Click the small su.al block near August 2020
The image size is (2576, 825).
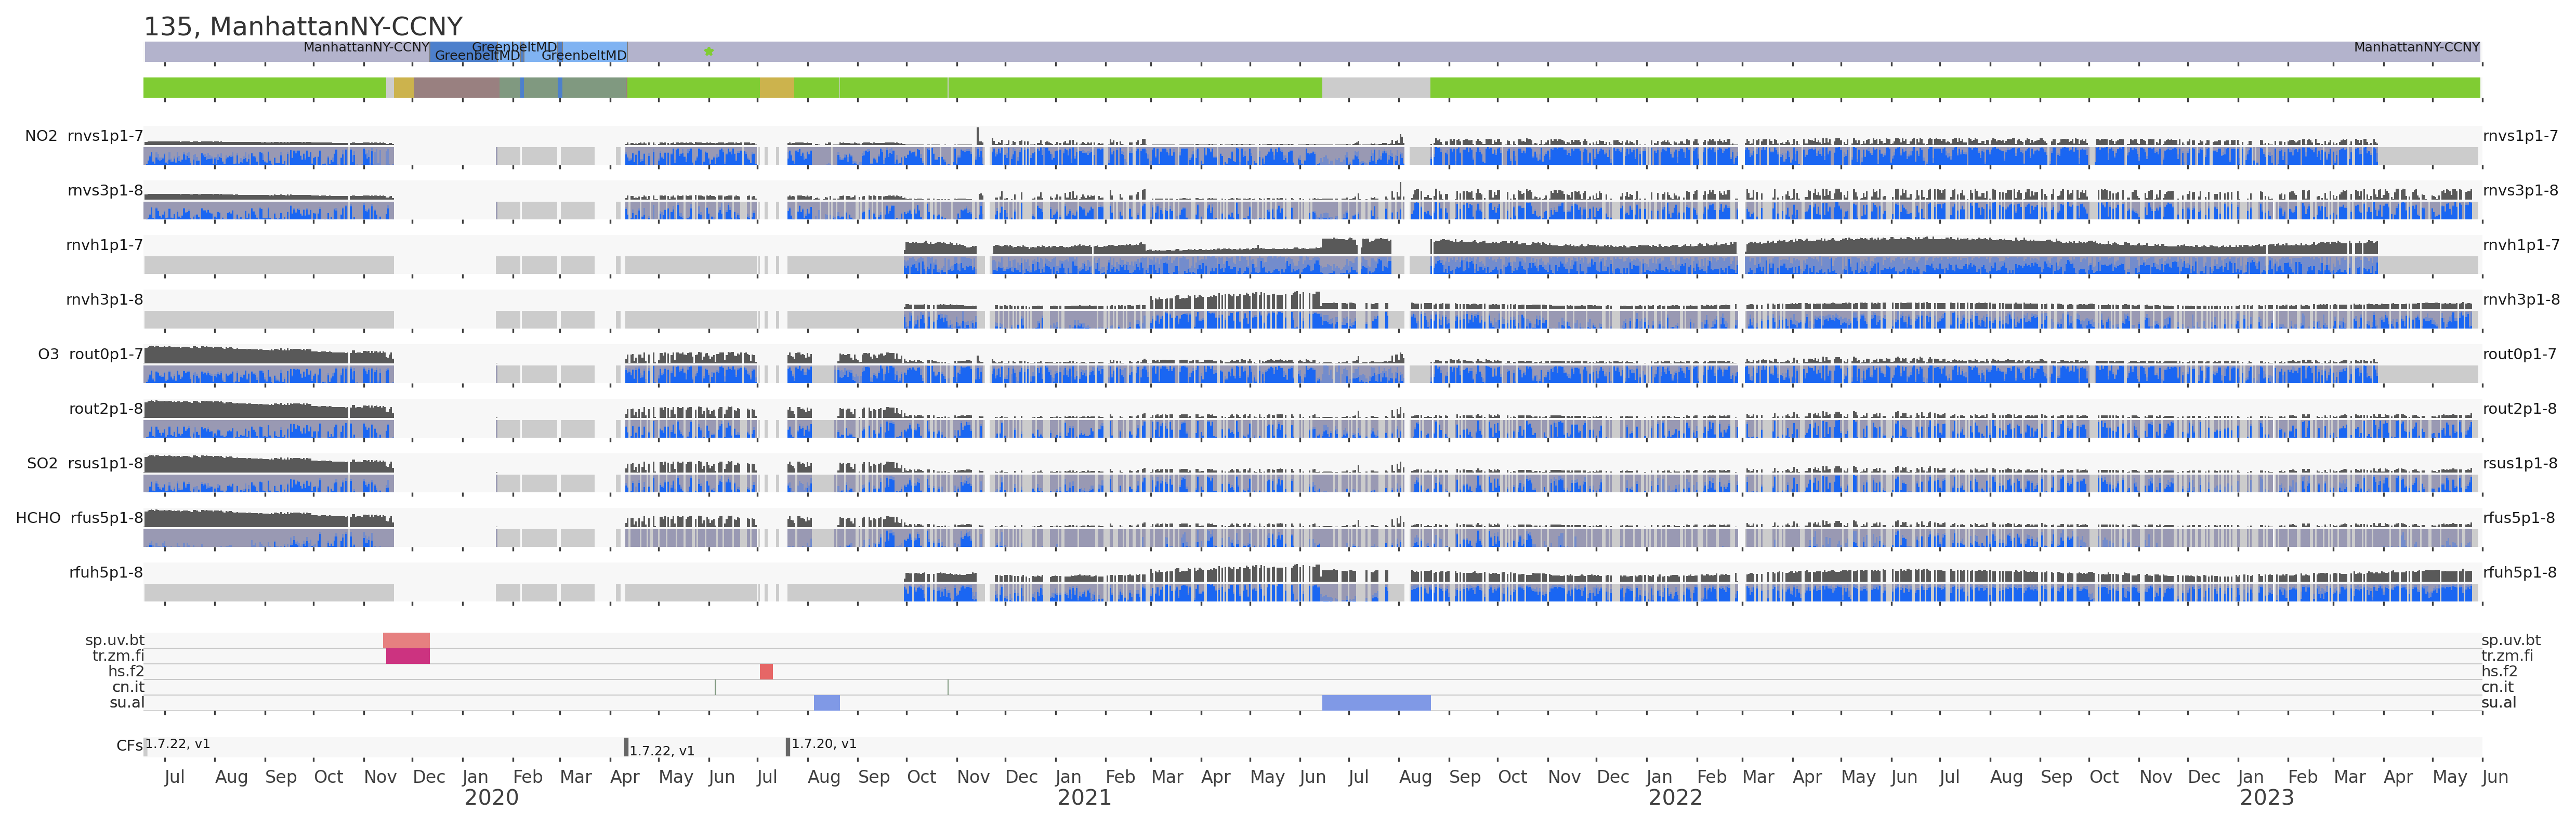coord(826,703)
